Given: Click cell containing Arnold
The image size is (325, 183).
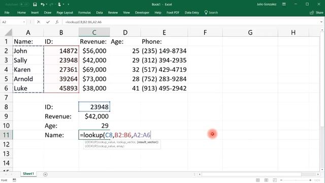Looking at the screenshot, I should 28,79.
